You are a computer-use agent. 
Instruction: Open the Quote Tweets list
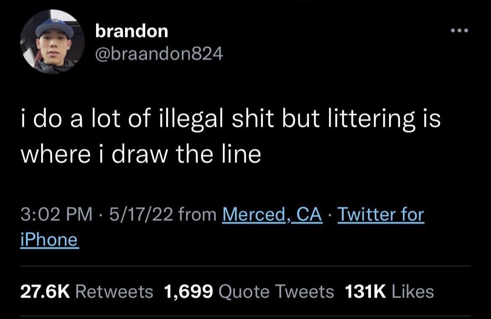(276, 292)
